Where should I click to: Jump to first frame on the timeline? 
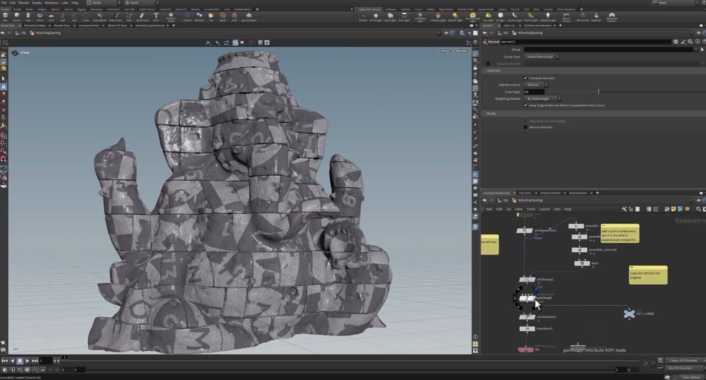pyautogui.click(x=4, y=361)
